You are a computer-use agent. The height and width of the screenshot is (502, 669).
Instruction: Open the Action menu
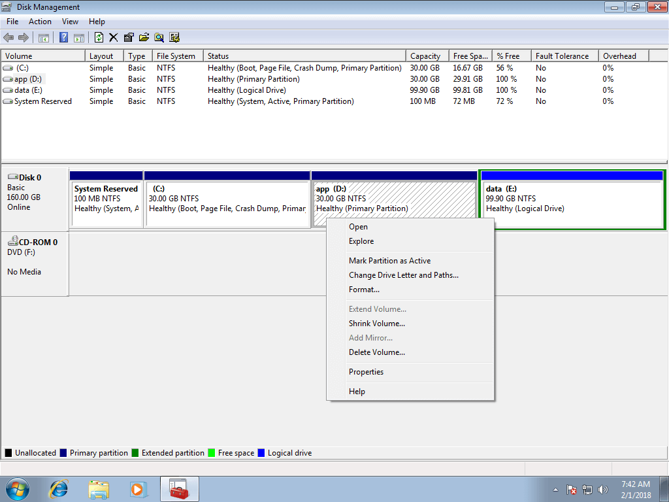40,22
